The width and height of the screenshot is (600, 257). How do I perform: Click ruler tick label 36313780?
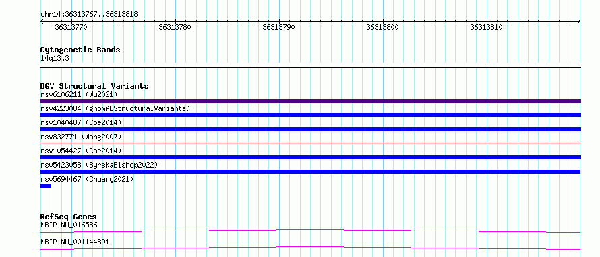(x=175, y=27)
